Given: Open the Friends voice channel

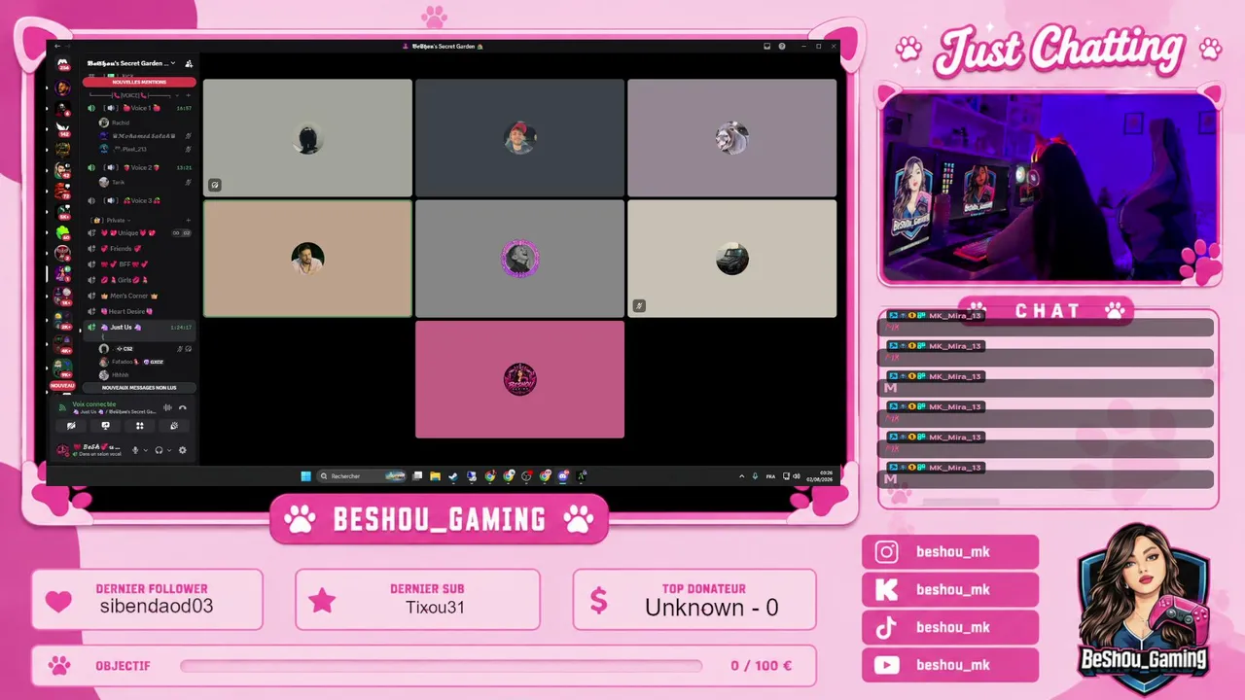Looking at the screenshot, I should coord(139,249).
